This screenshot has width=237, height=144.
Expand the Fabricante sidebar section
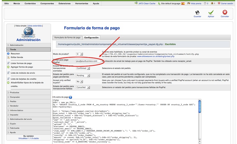point(28,128)
